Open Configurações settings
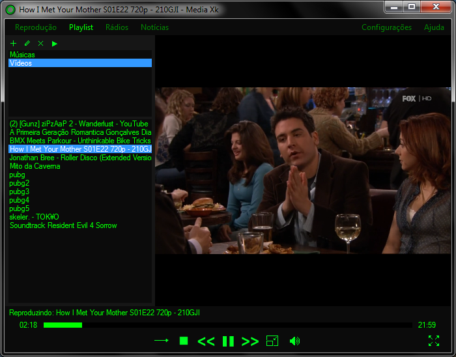Image resolution: width=456 pixels, height=357 pixels. pyautogui.click(x=386, y=27)
